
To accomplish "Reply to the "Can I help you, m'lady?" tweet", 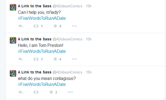I will (21, 26).
